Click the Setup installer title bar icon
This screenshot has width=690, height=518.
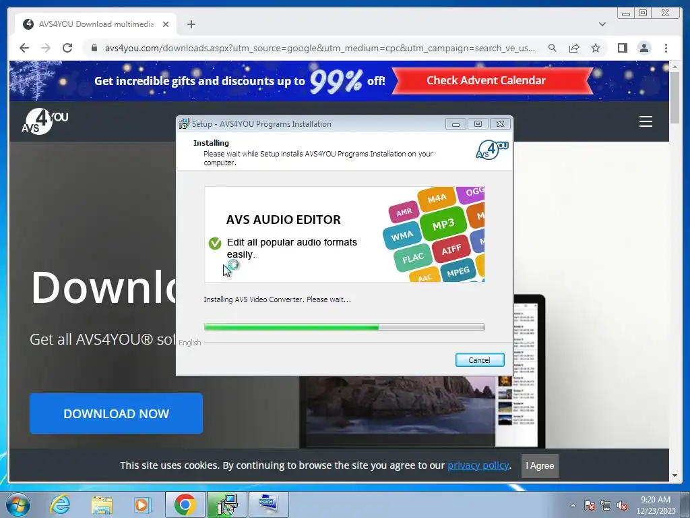pyautogui.click(x=184, y=124)
